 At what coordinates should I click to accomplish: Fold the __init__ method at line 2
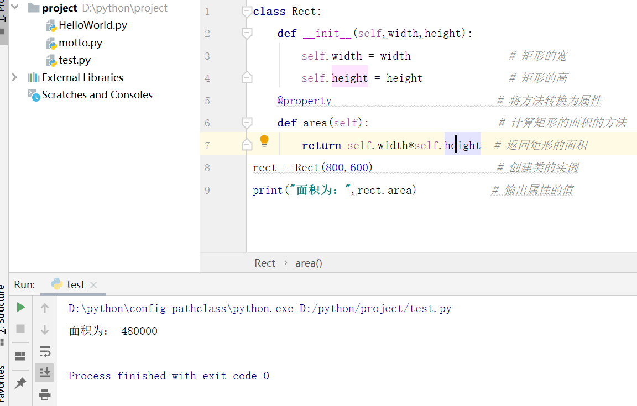coord(247,33)
